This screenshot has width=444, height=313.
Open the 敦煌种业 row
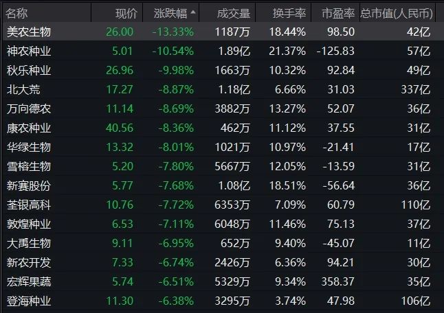coord(28,224)
